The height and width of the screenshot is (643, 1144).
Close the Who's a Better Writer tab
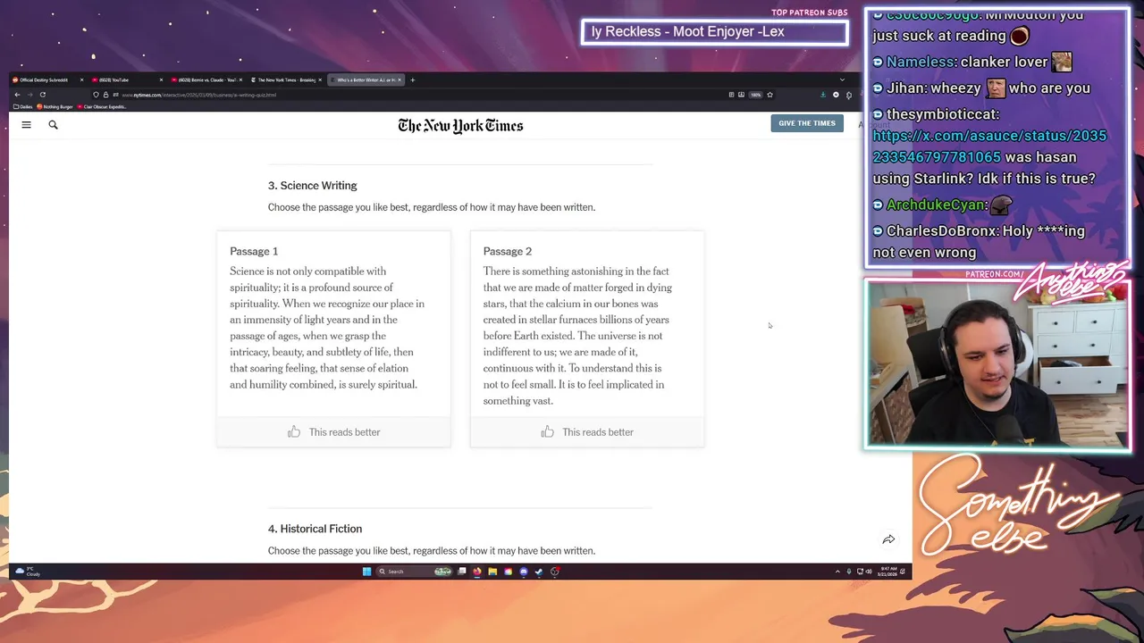point(400,80)
